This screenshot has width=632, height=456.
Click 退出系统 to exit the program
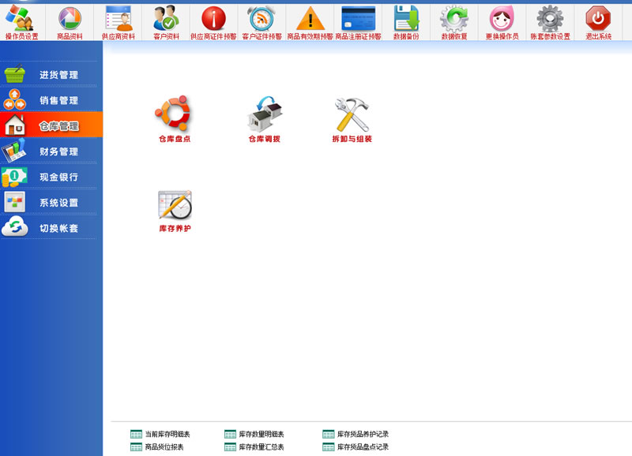point(598,21)
